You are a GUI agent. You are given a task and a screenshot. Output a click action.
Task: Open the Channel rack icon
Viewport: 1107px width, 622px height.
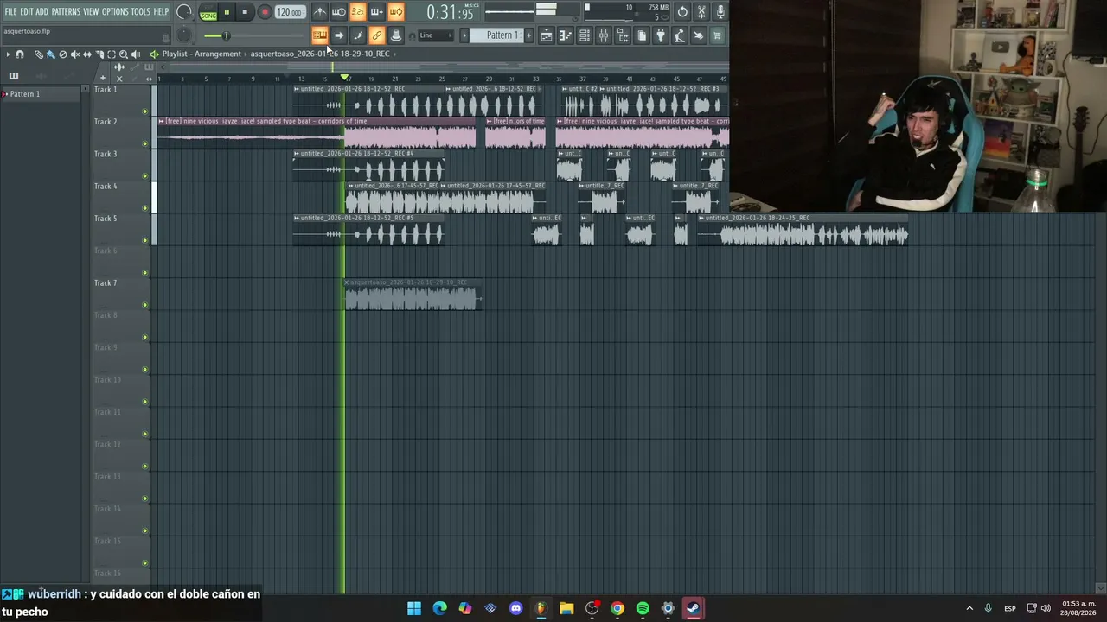[x=585, y=35]
